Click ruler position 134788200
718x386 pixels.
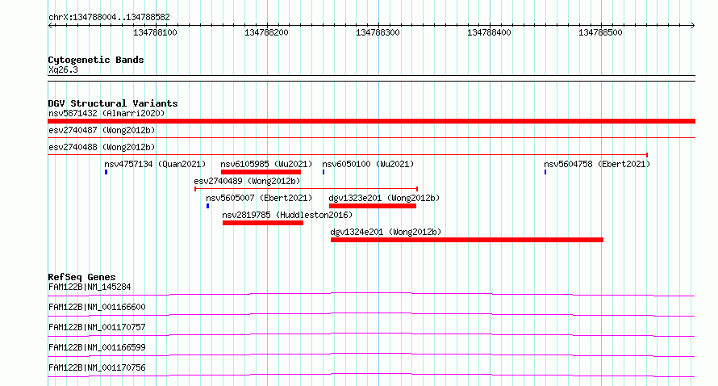tap(266, 32)
